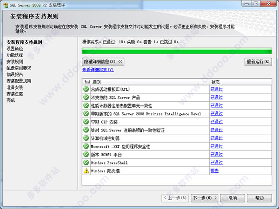Viewport: 279px width, 209px height.
Task: Click the Rul column header
Action: tap(87, 82)
